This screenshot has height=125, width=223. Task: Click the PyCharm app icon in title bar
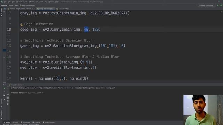click(2, 2)
